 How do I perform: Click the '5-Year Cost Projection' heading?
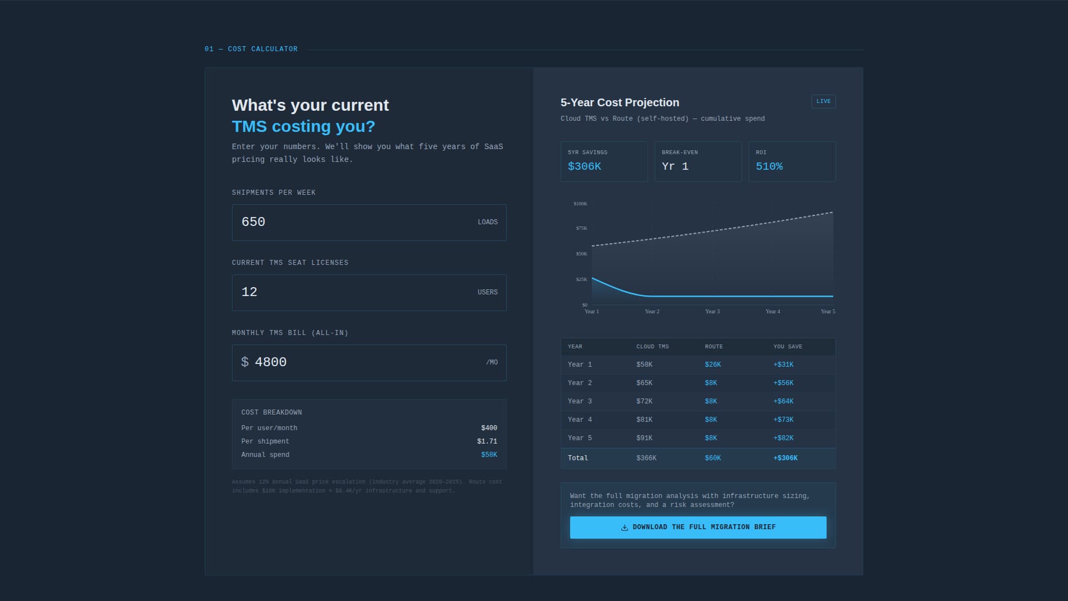point(620,102)
